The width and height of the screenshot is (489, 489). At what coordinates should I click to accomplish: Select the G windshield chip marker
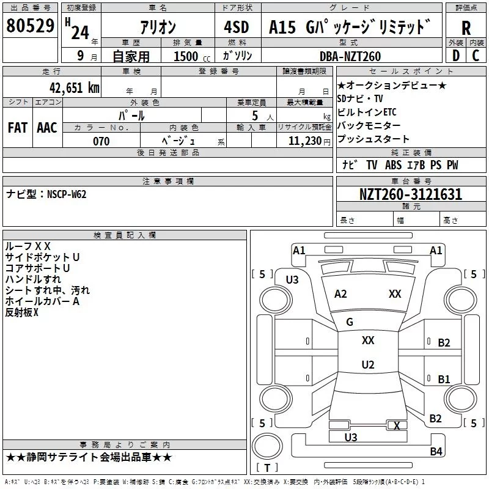point(350,322)
